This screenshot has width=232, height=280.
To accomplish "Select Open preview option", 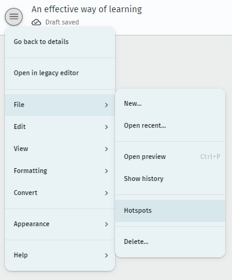I will (x=170, y=157).
